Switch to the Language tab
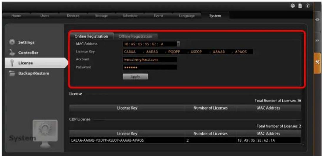322x156 pixels. click(x=187, y=16)
